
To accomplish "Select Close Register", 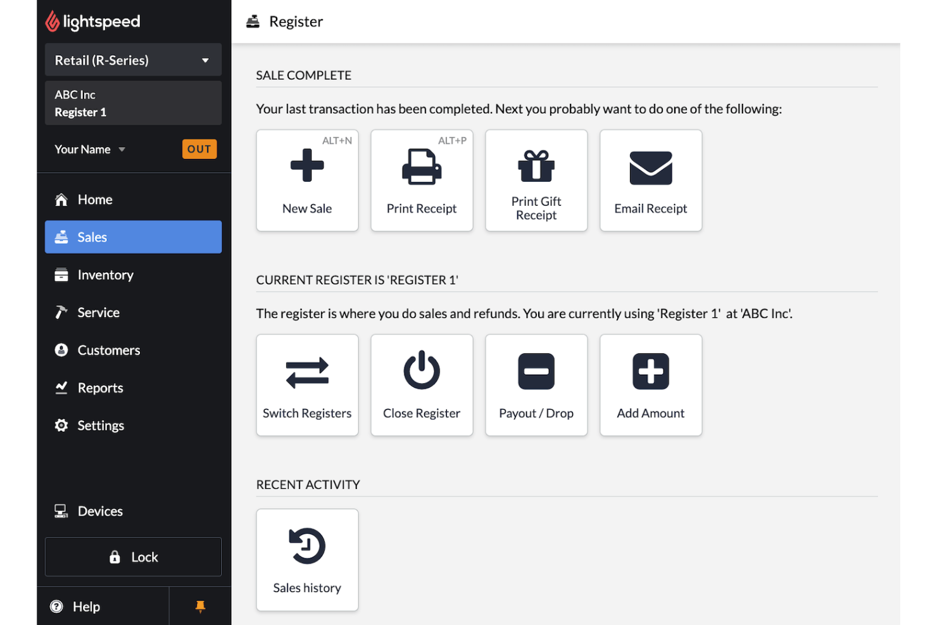I will coord(422,385).
